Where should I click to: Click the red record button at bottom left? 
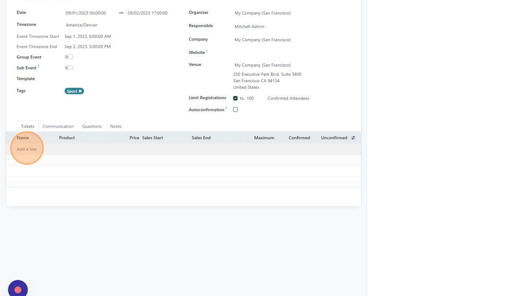(18, 289)
